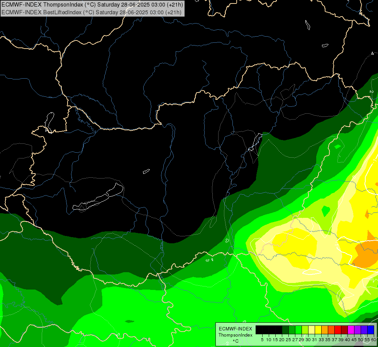Click the legend tick value '20'
378x347 pixels.
point(282,340)
